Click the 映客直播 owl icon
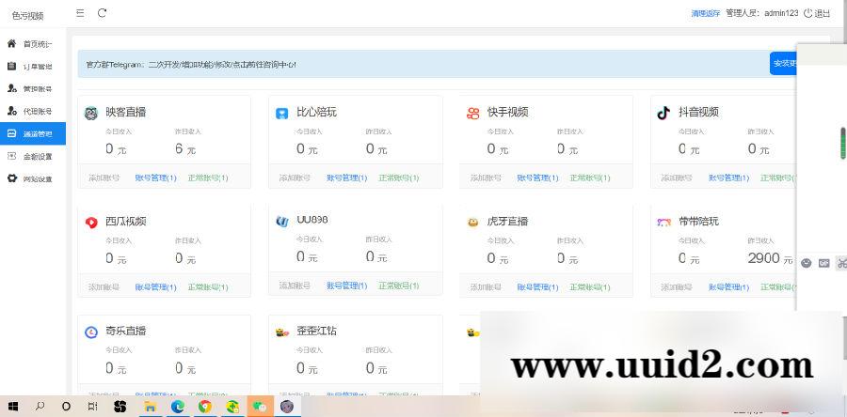Image resolution: width=847 pixels, height=417 pixels. [91, 113]
